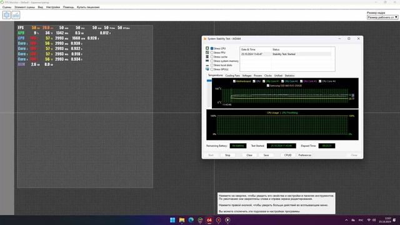Image resolution: width=400 pixels, height=225 pixels.
Task: Switch to the Unified tab
Action: [278, 76]
